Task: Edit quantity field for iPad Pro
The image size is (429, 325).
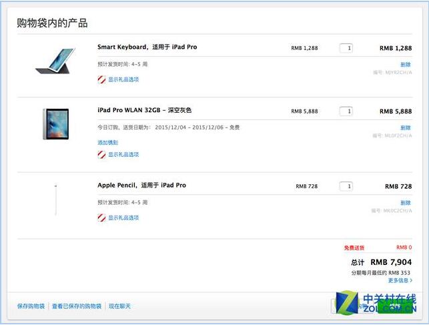Action: pos(346,111)
